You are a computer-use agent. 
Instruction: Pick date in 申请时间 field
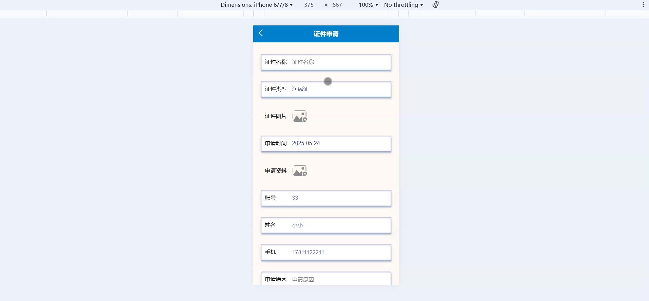326,143
